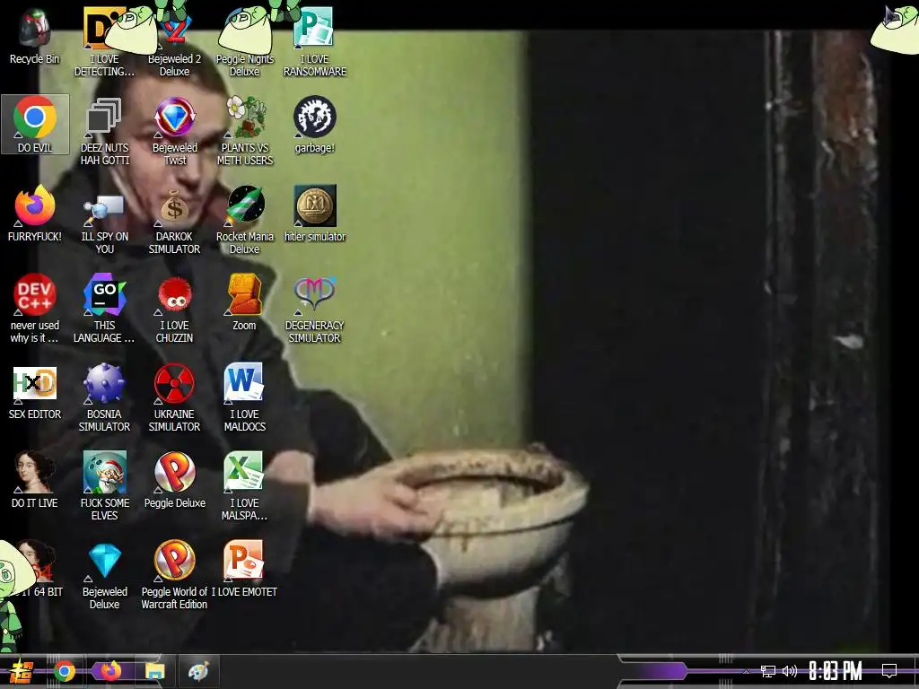Open Firefox from the taskbar

(110, 671)
